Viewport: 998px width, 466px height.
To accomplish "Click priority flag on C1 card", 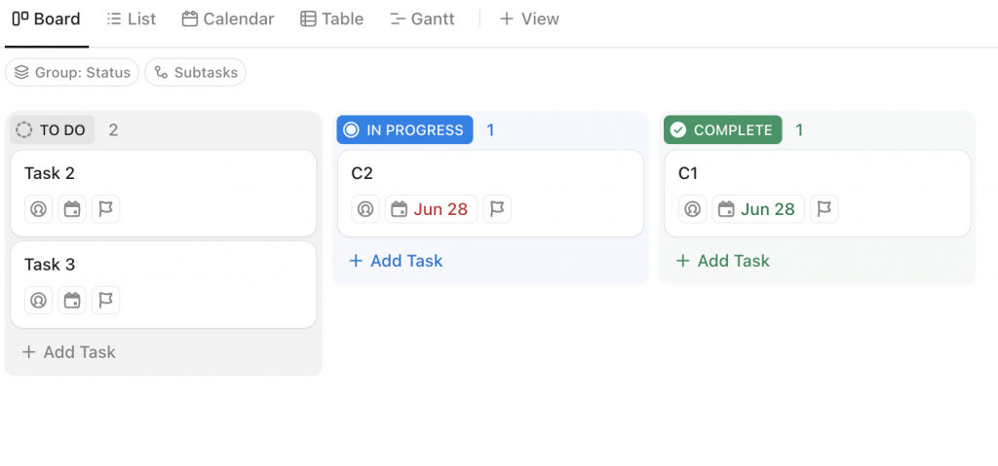I will click(x=825, y=209).
